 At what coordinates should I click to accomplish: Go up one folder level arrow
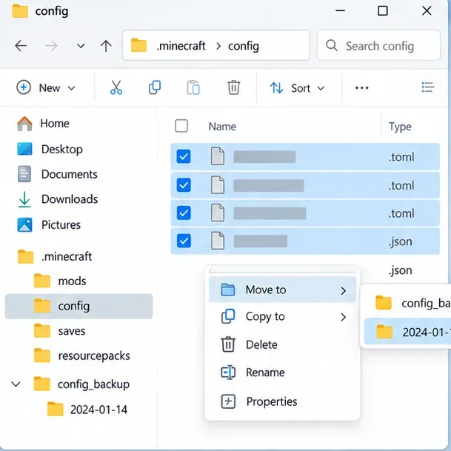106,46
